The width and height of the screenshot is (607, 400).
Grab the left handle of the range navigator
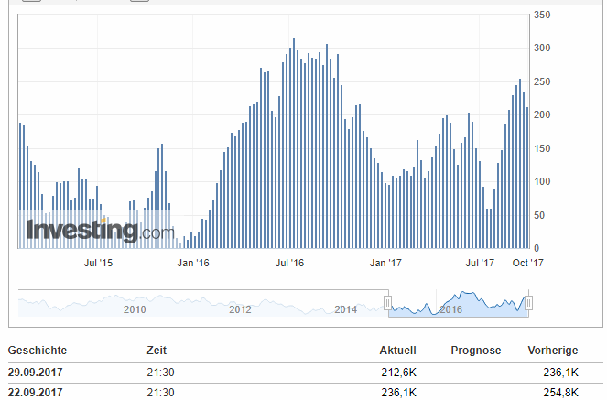tap(388, 303)
